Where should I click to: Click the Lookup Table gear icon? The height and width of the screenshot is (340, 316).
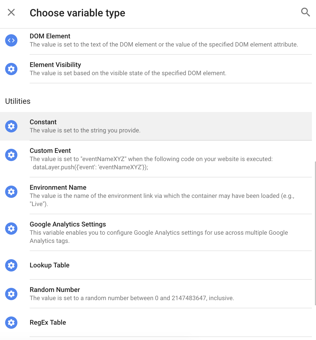pyautogui.click(x=11, y=265)
